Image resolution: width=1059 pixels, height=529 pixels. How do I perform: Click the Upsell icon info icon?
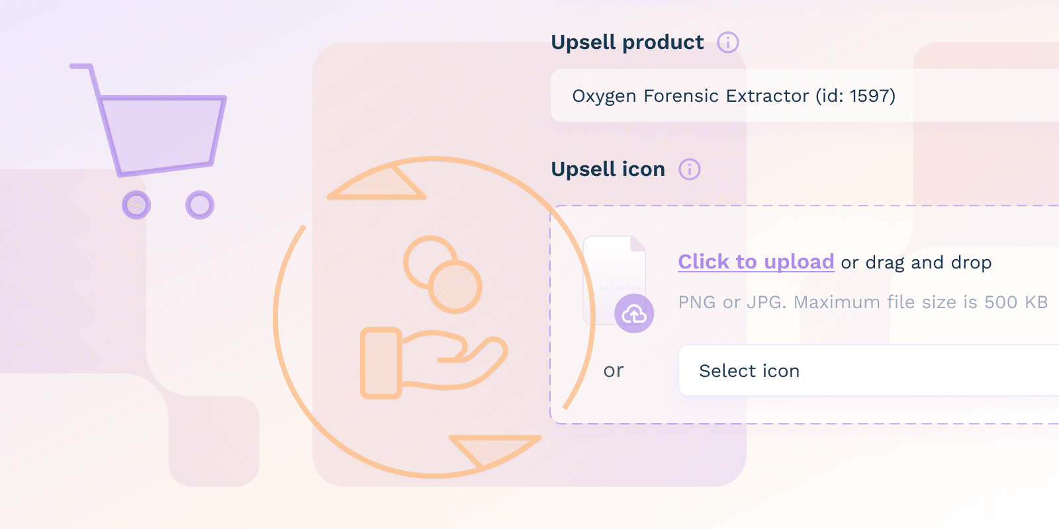pos(690,169)
